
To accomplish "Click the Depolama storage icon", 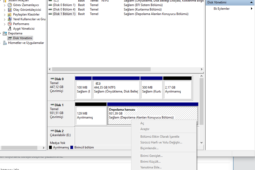I will click(x=5, y=33).
